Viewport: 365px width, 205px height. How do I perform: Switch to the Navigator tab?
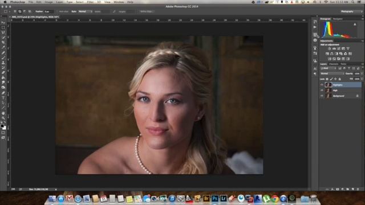pos(338,19)
